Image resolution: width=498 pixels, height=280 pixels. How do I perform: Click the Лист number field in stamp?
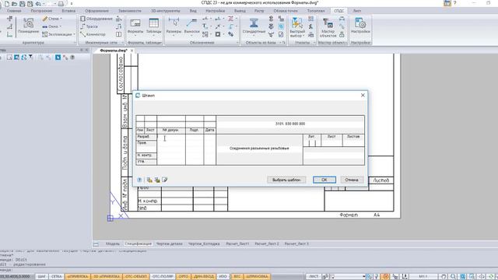point(331,143)
